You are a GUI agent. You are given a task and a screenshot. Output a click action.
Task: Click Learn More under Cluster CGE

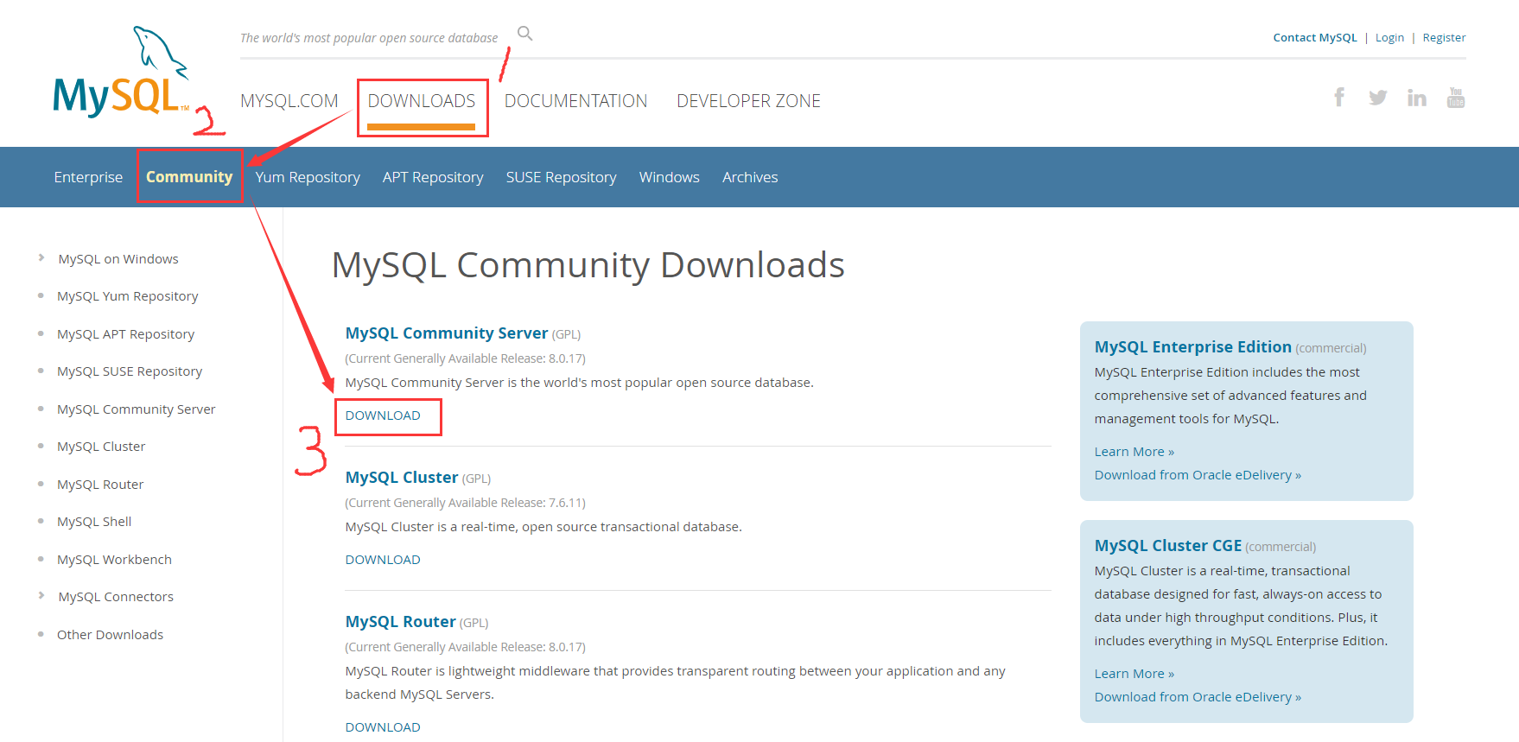[1134, 674]
